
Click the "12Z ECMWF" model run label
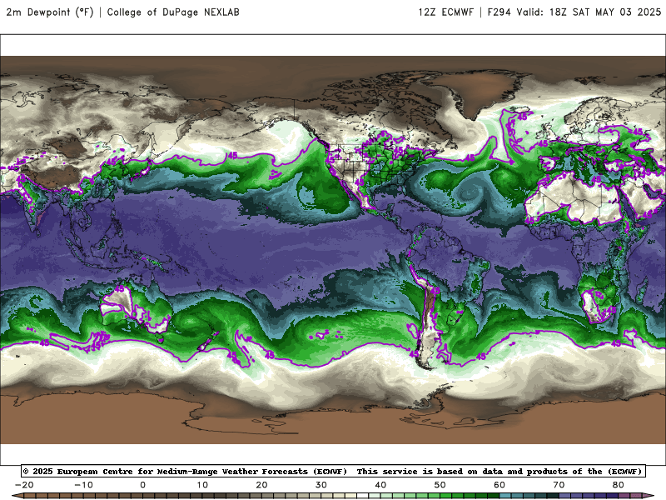(x=446, y=12)
